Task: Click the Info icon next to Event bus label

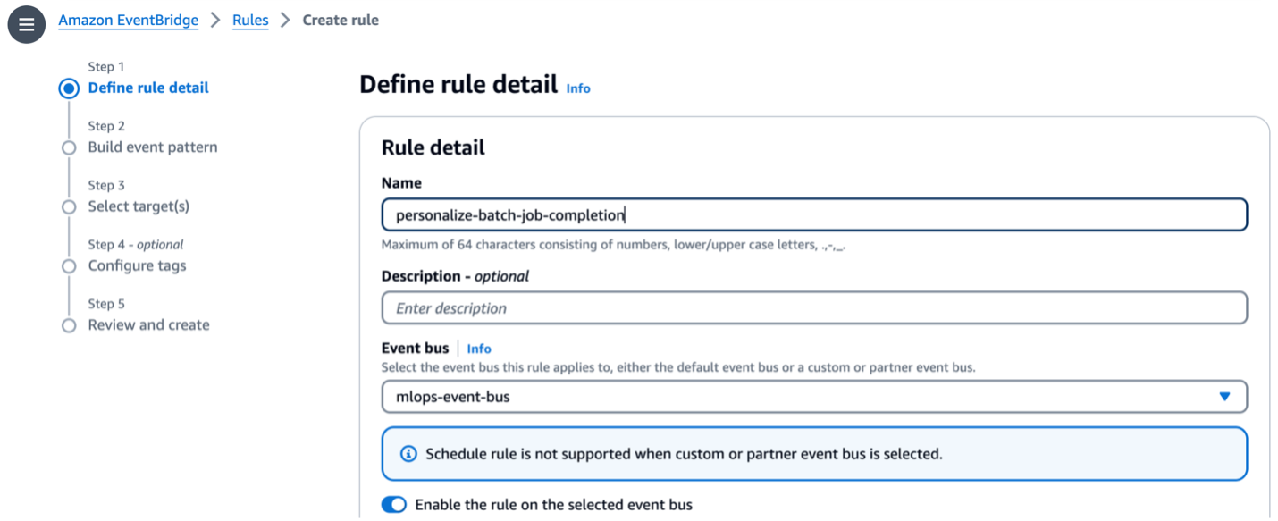Action: [478, 348]
